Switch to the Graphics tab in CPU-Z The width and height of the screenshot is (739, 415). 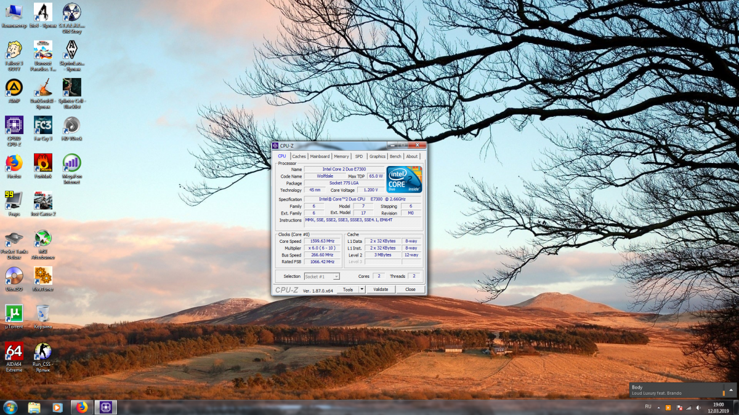pyautogui.click(x=378, y=156)
